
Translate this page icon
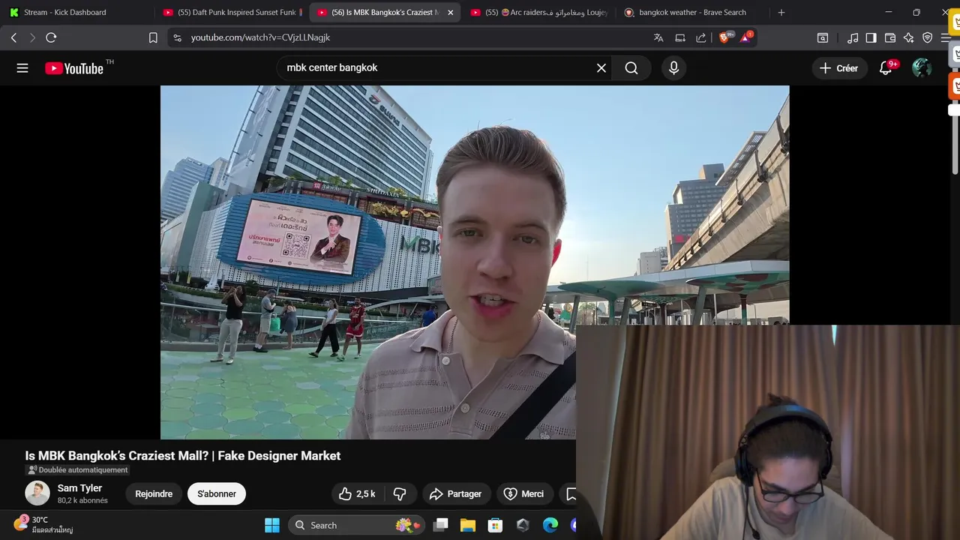pyautogui.click(x=658, y=37)
